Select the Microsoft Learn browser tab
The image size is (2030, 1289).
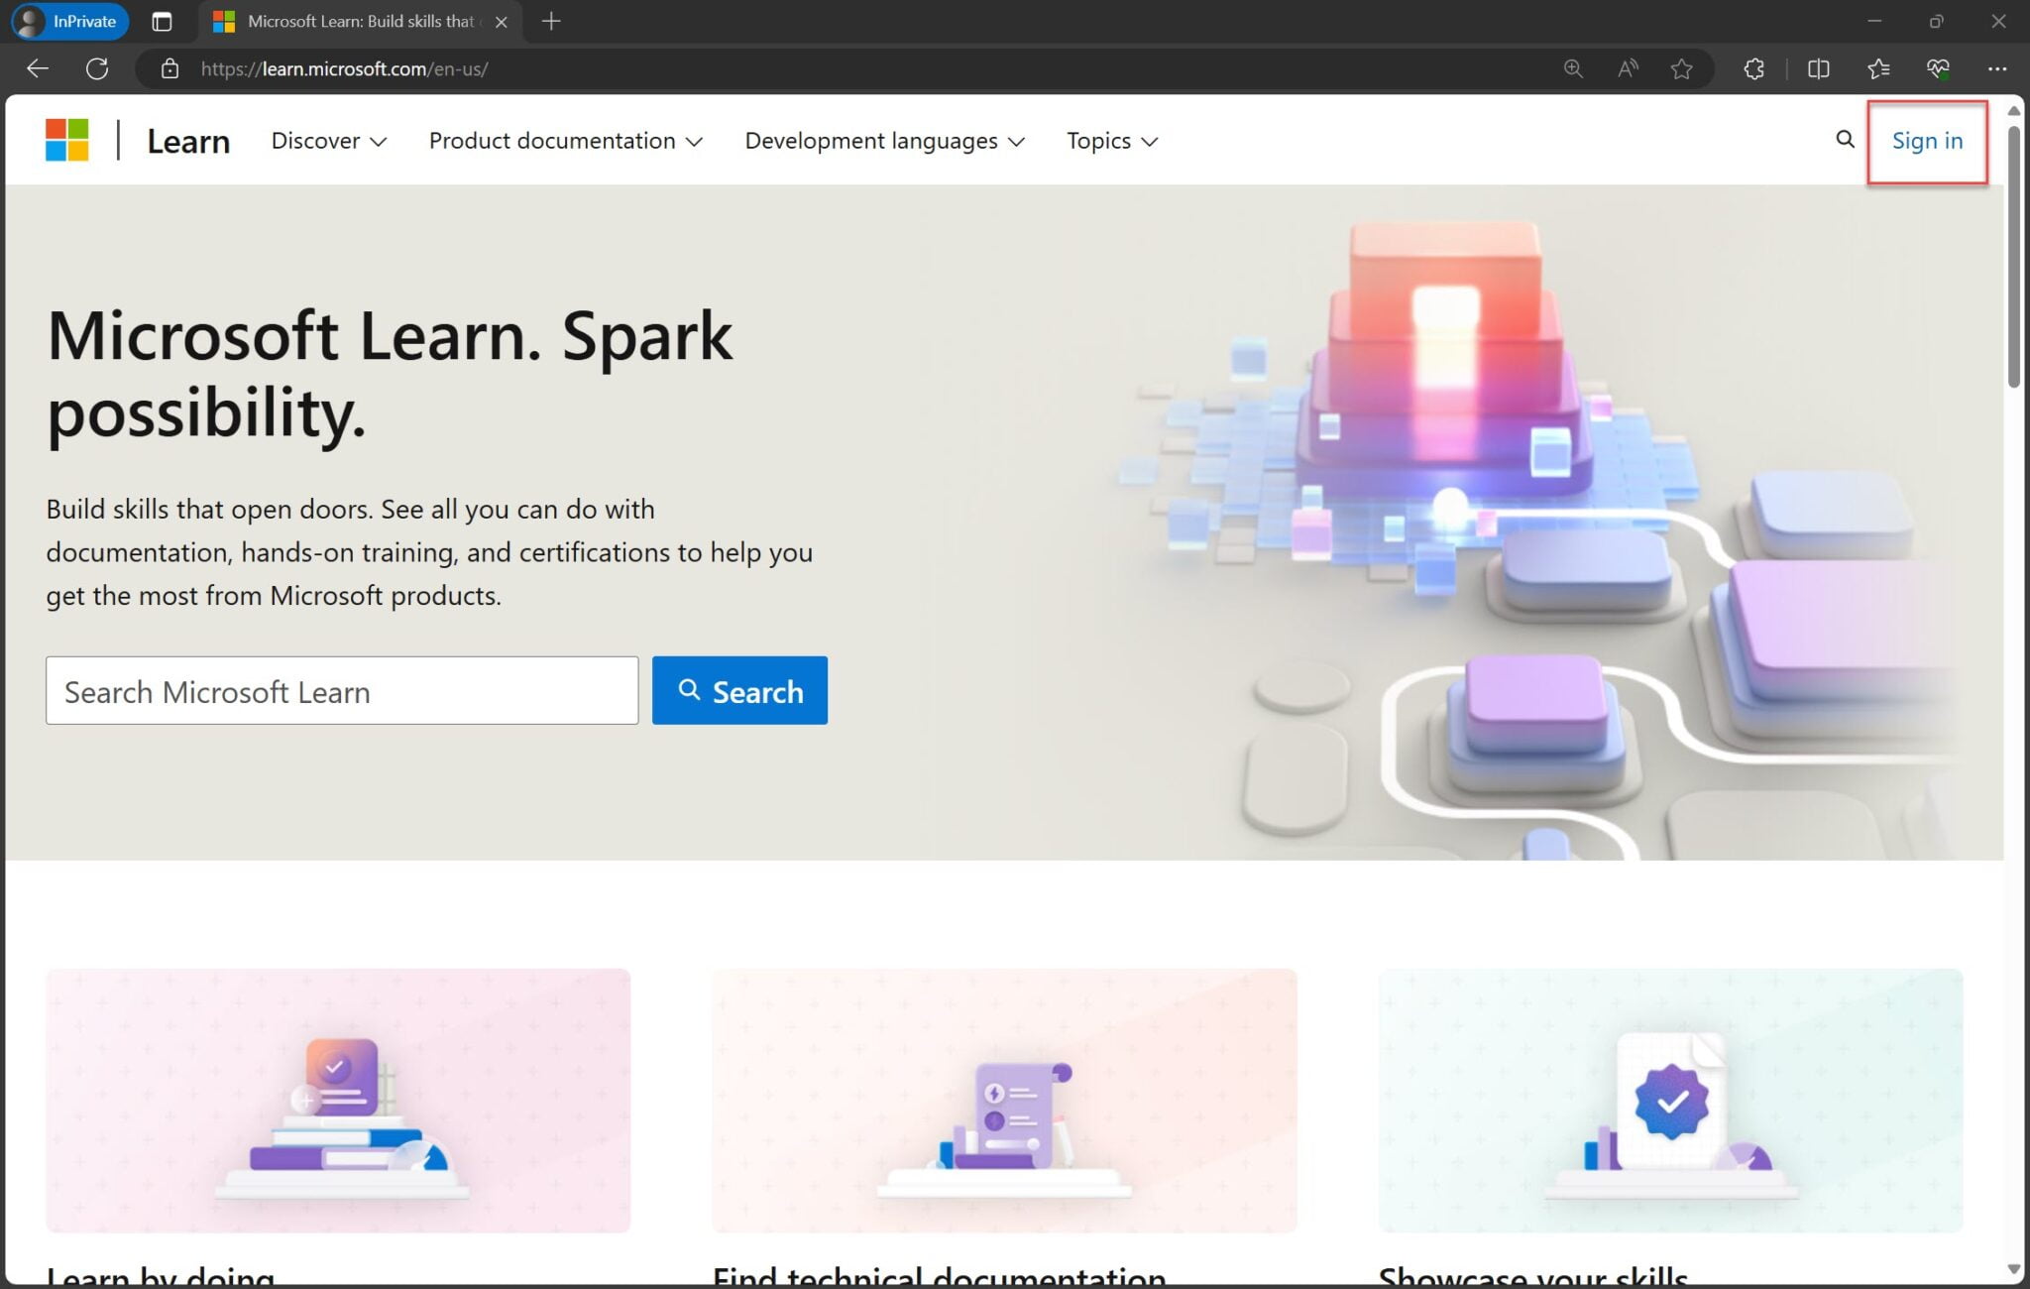coord(357,21)
